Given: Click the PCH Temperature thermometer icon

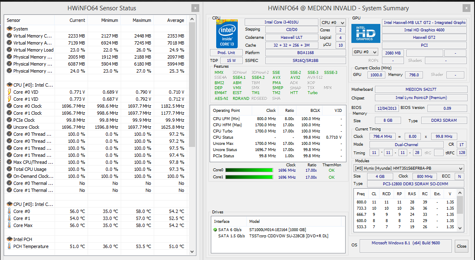Looking at the screenshot, I should tap(10, 246).
